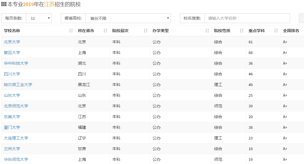The image size is (304, 164).
Task: Click sort icon in 学校名称 column header
Action: point(71,31)
